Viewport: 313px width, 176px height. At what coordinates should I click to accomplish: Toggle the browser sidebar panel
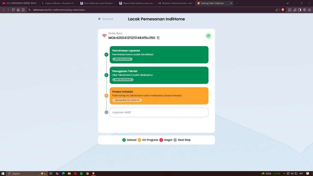[x=299, y=10]
